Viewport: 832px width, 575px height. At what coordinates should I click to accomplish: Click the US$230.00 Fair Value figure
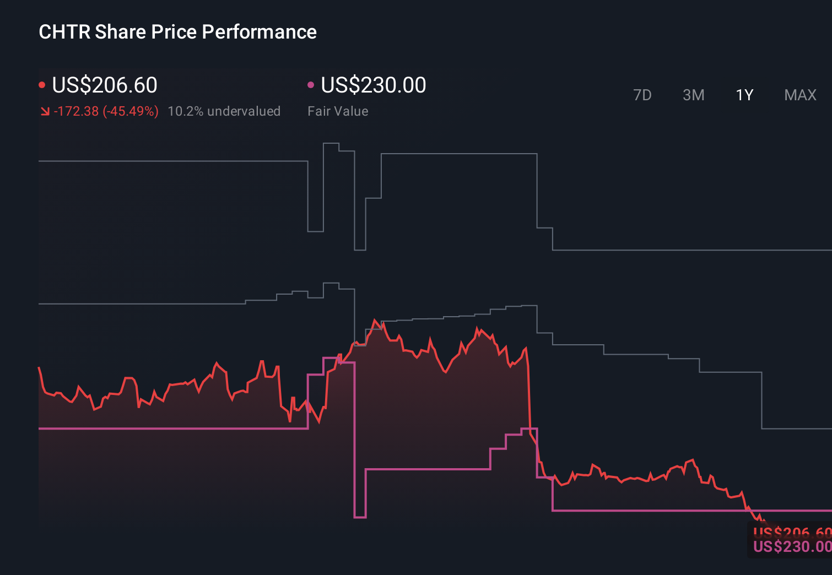372,84
